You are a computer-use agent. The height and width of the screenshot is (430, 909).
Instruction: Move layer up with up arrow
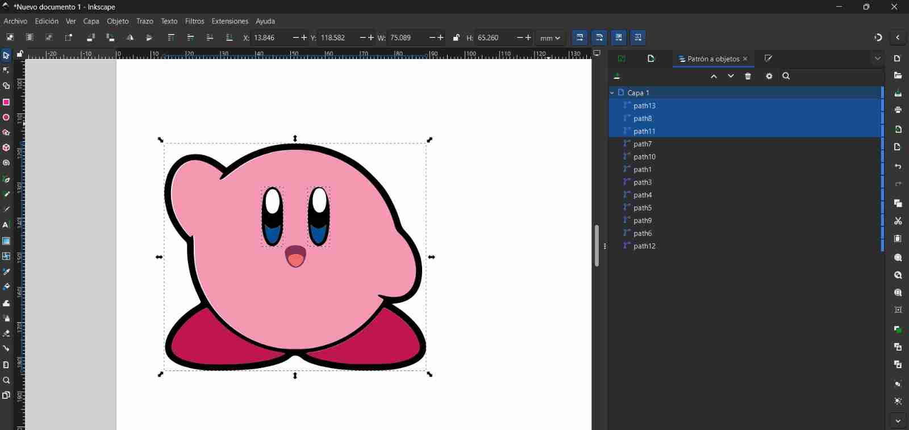tap(714, 76)
